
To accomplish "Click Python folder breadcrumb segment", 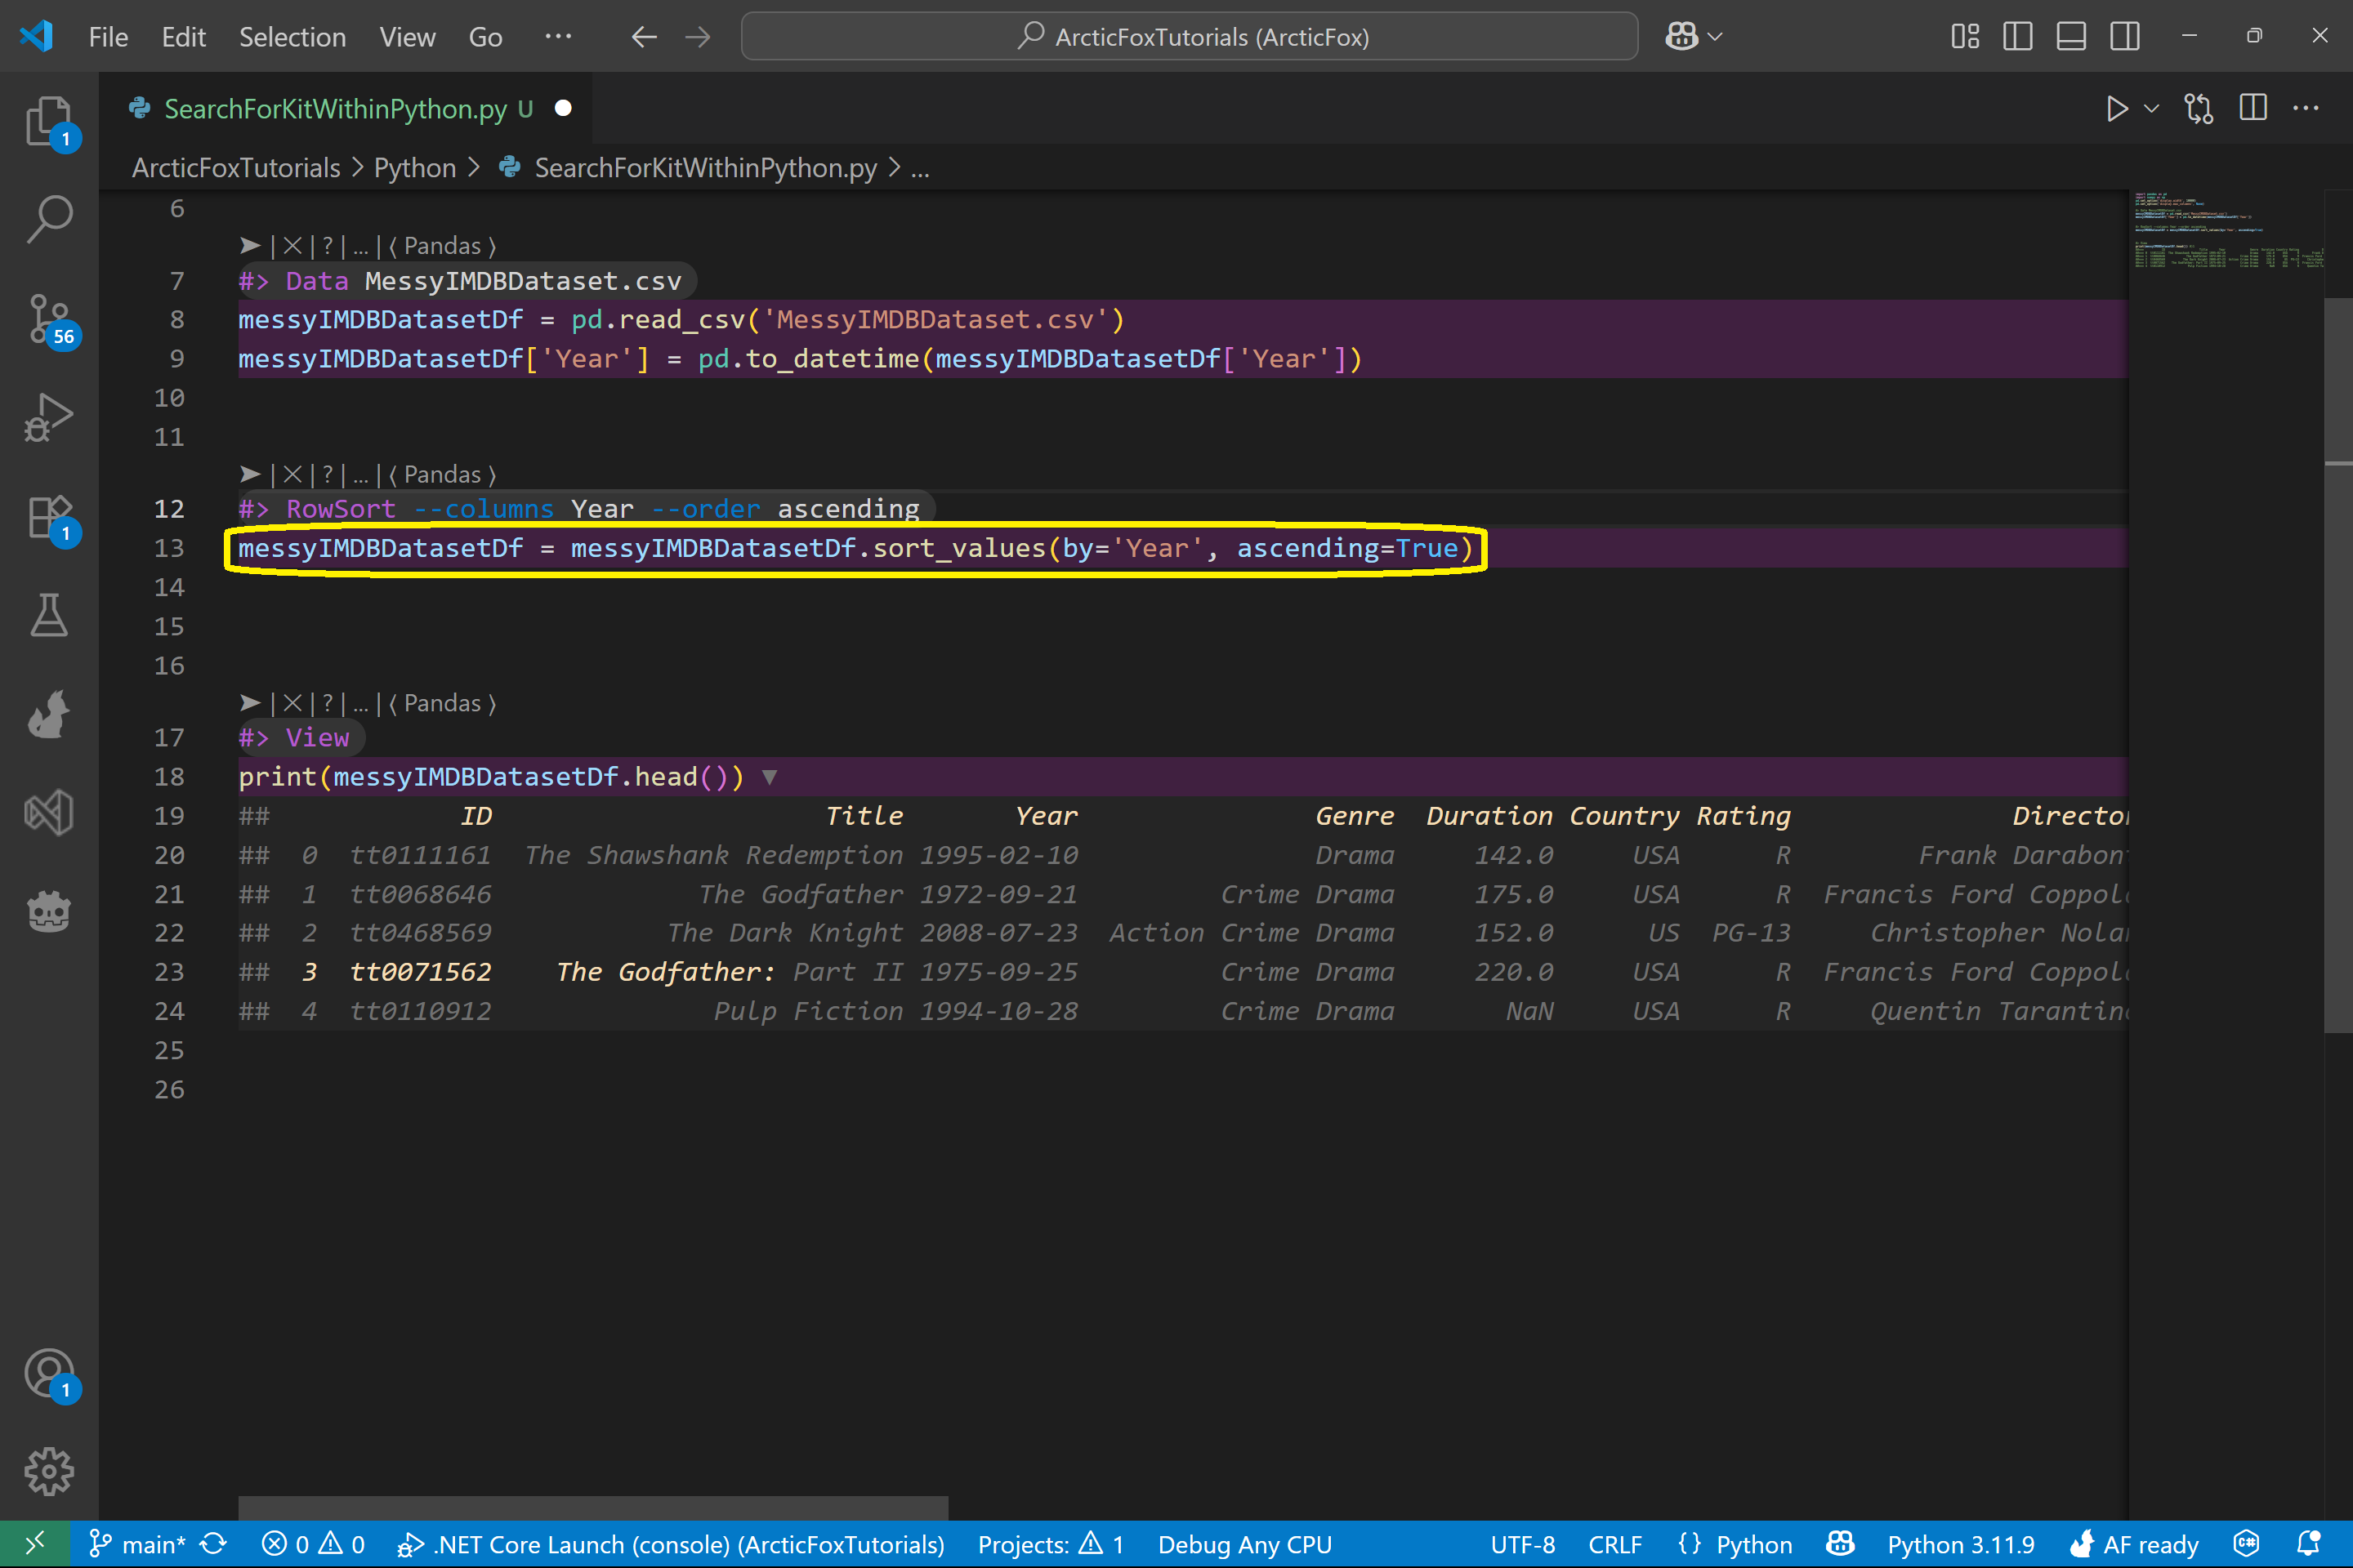I will click(x=415, y=168).
